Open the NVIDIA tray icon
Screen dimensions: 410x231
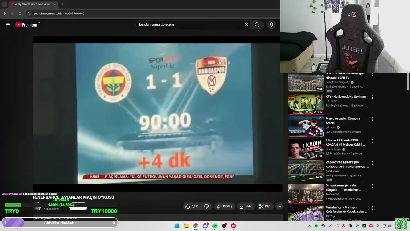pyautogui.click(x=364, y=226)
